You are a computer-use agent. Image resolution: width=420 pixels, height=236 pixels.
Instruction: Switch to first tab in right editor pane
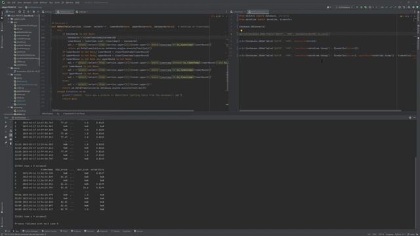coord(237,12)
